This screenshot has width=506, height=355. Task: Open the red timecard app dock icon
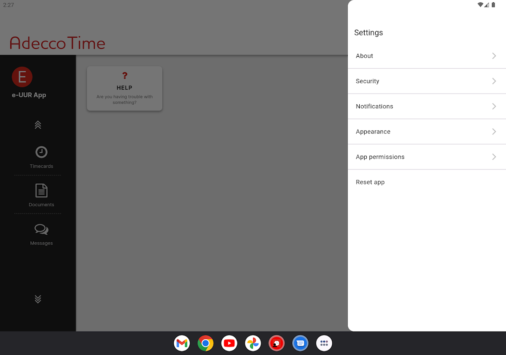pos(277,343)
